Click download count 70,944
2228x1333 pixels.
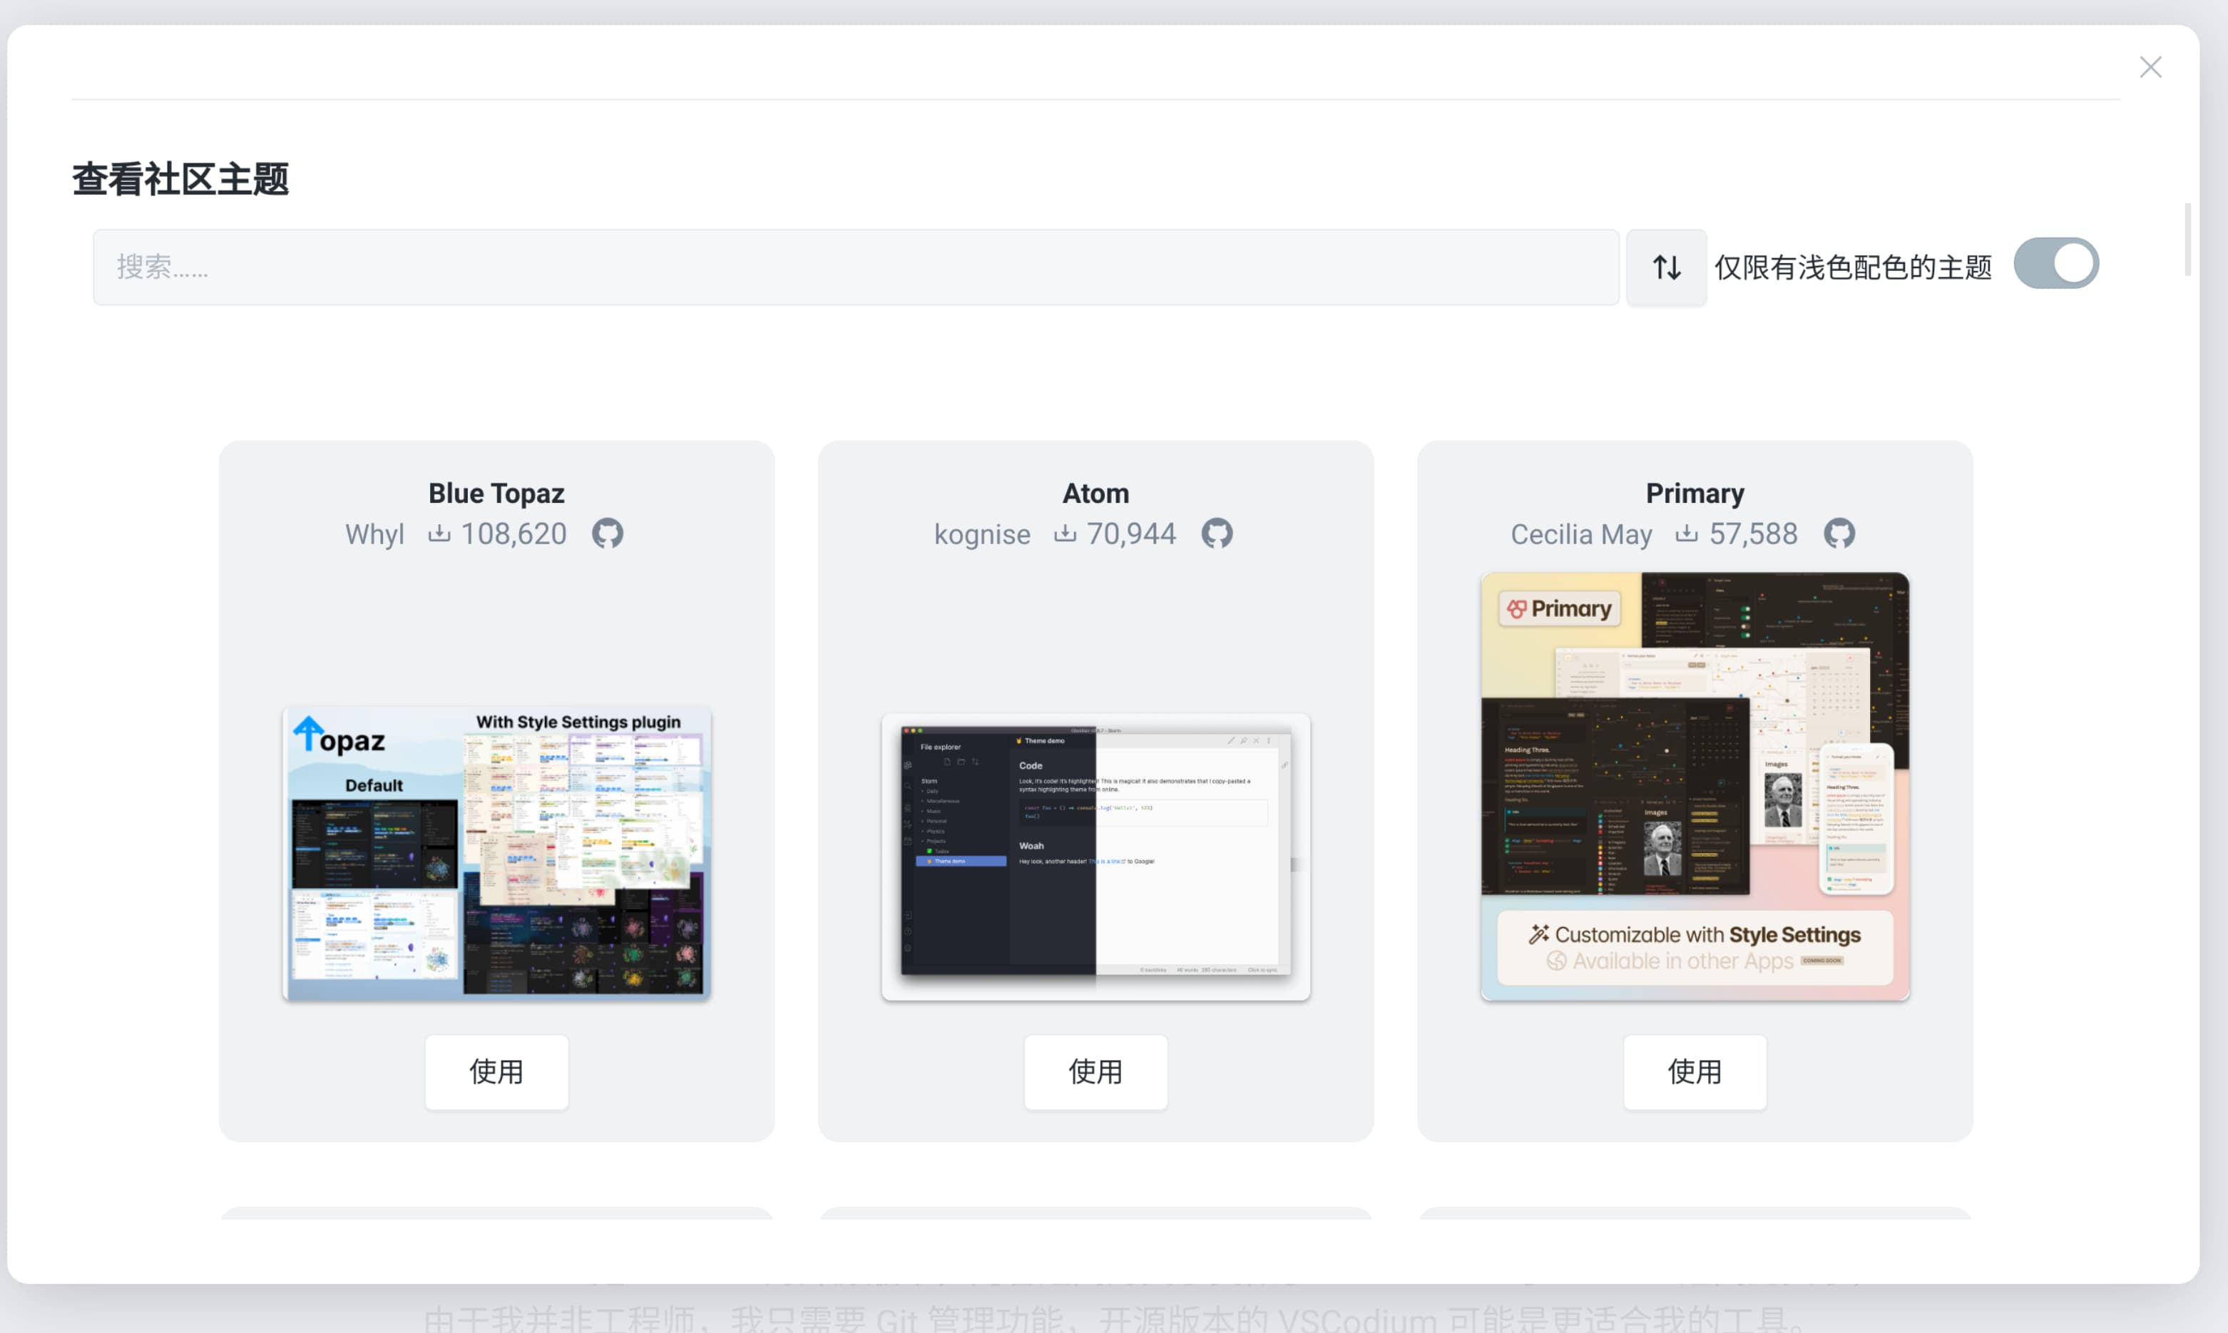click(x=1130, y=534)
